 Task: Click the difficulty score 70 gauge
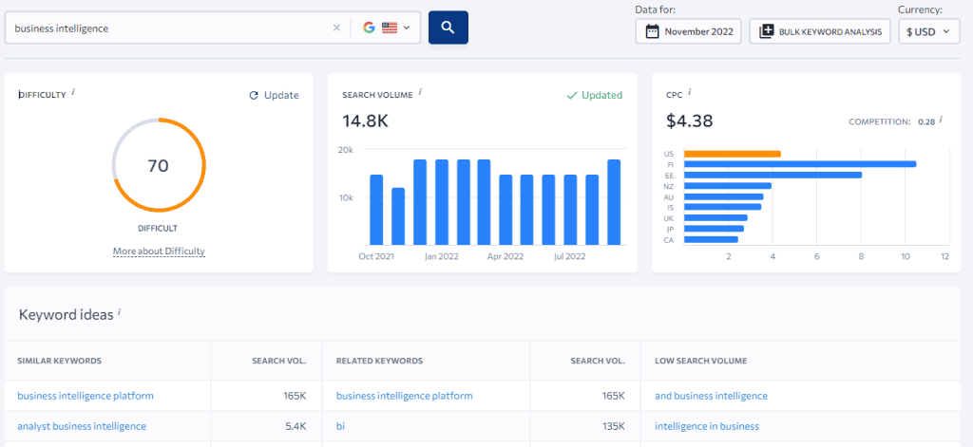[x=159, y=165]
